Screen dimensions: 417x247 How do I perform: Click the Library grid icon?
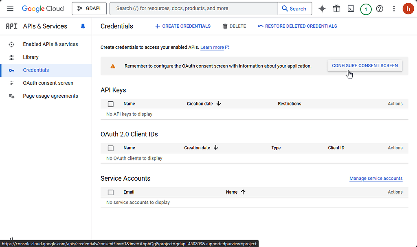(11, 57)
